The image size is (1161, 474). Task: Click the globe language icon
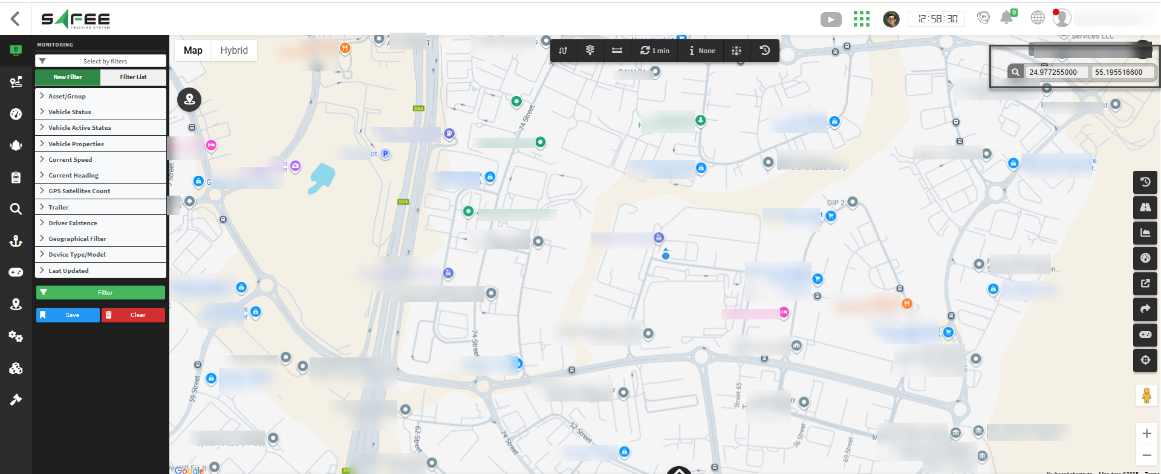click(1038, 18)
